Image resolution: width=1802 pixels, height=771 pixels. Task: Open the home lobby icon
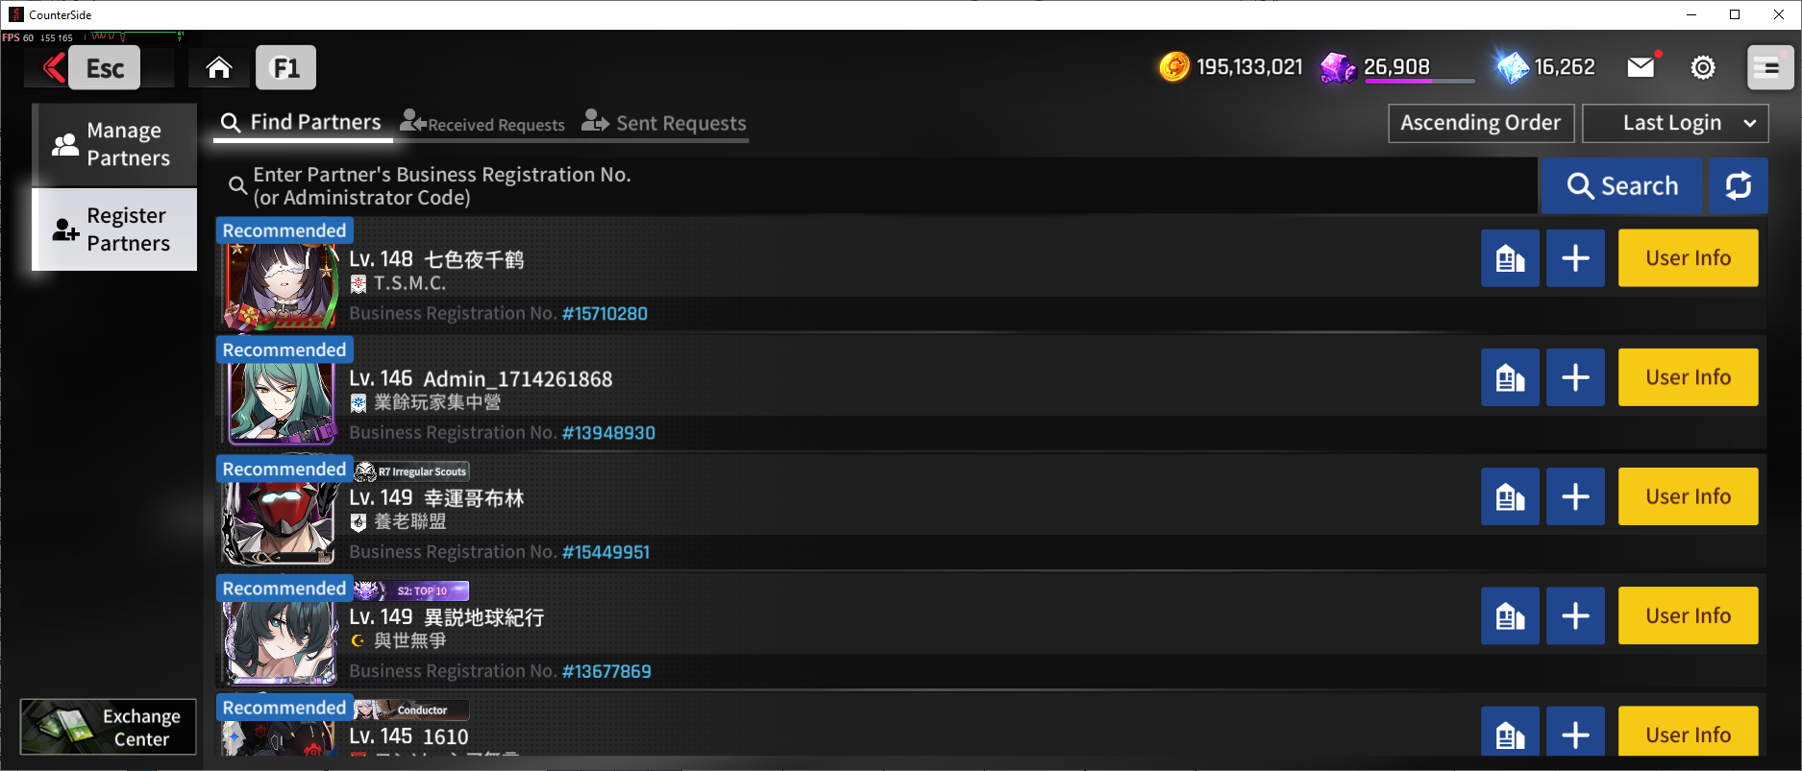click(219, 68)
